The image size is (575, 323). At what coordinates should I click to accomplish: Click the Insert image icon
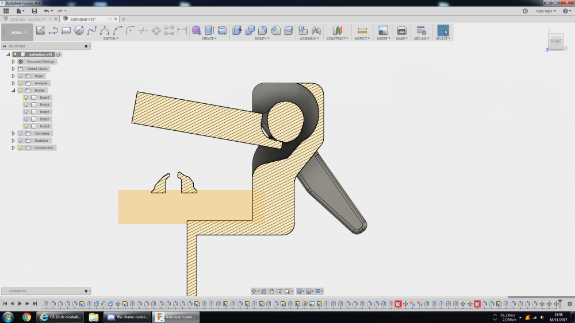[x=383, y=30]
